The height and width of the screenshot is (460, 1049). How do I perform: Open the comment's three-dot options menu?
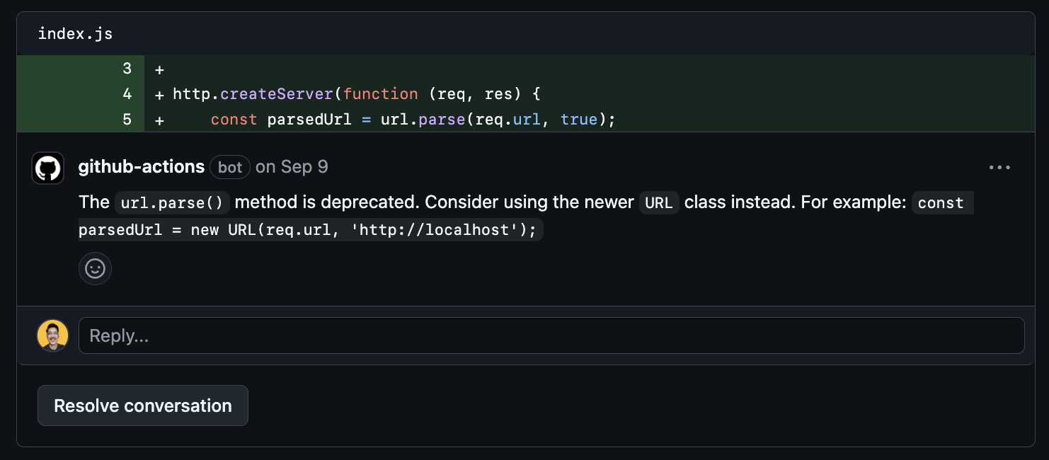tap(999, 168)
